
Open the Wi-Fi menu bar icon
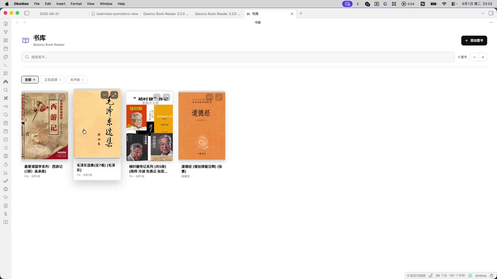click(x=444, y=4)
